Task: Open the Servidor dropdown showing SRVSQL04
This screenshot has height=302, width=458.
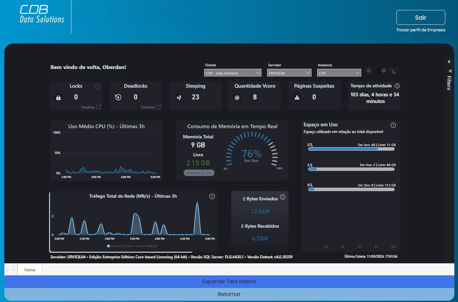Action: [289, 73]
